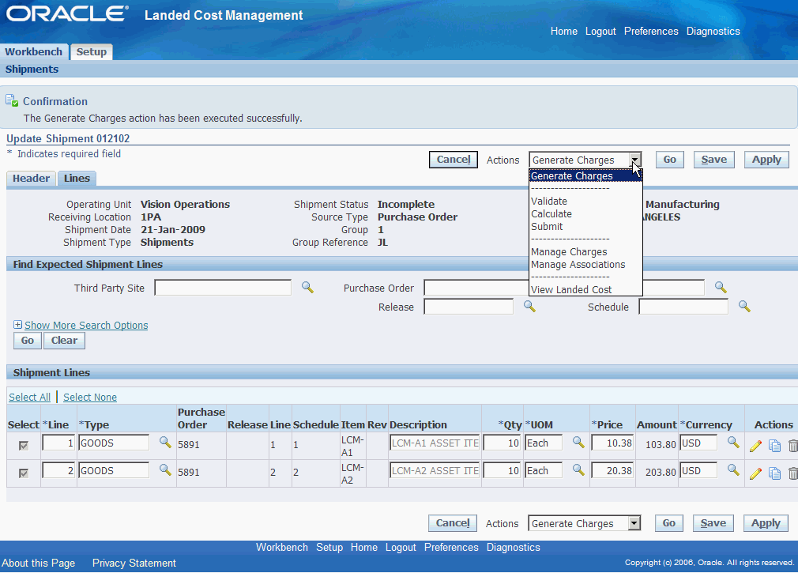Screen dimensions: 798x573
Task: Click into the Schedule input field
Action: [x=683, y=307]
